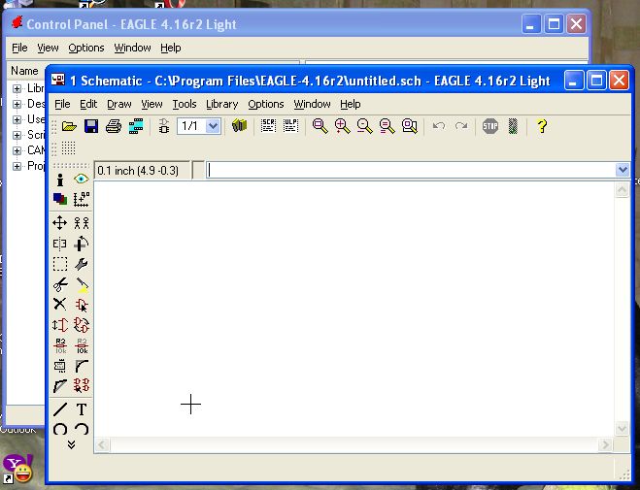Screen dimensions: 640x490
Task: Print the schematic using the printer icon
Action: coord(114,126)
